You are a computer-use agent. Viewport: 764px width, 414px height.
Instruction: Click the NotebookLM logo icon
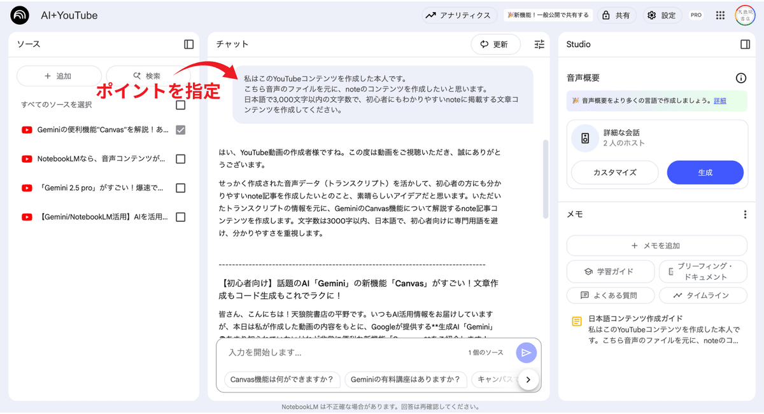point(20,15)
